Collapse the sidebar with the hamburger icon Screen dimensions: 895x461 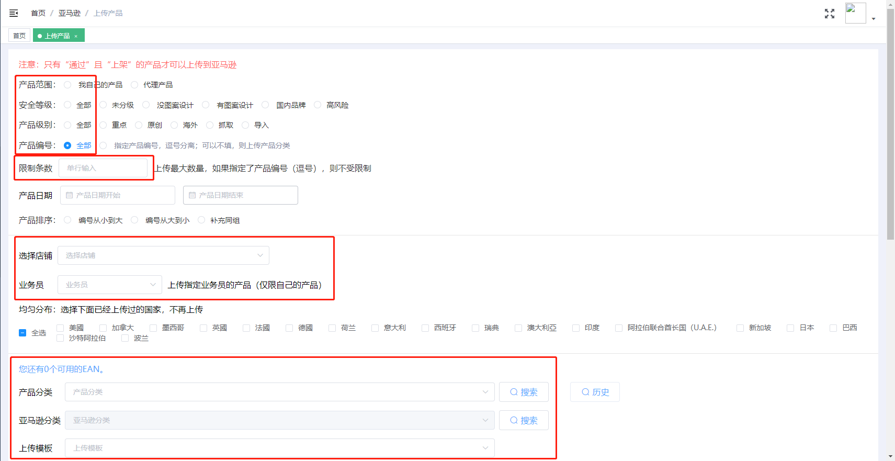(x=14, y=13)
